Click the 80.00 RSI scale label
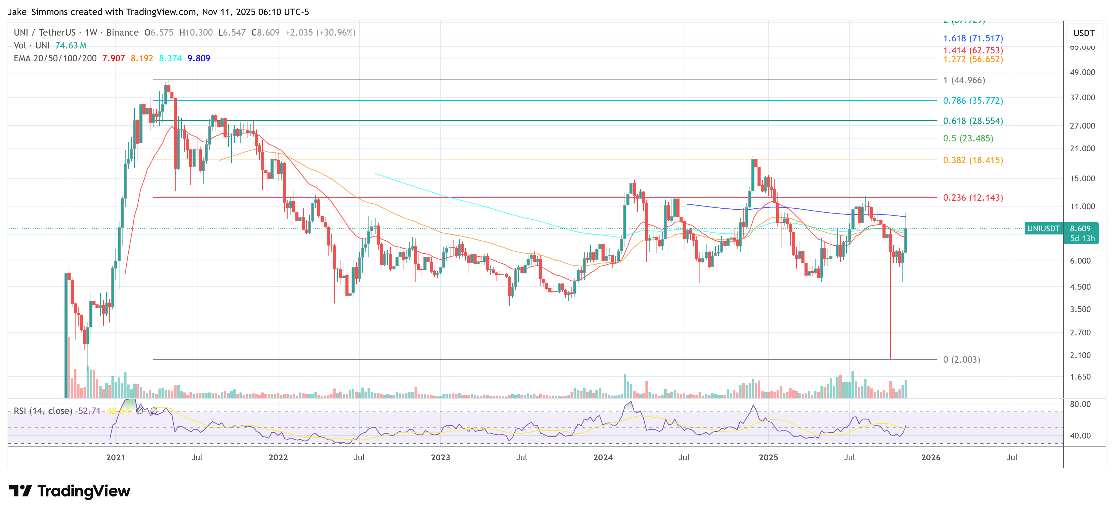Screen dimensions: 1114x514 tap(1080, 404)
